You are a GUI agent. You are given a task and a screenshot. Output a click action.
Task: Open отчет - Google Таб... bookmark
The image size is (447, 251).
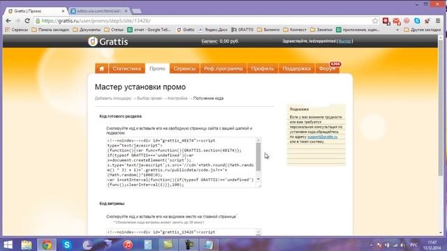click(x=149, y=29)
